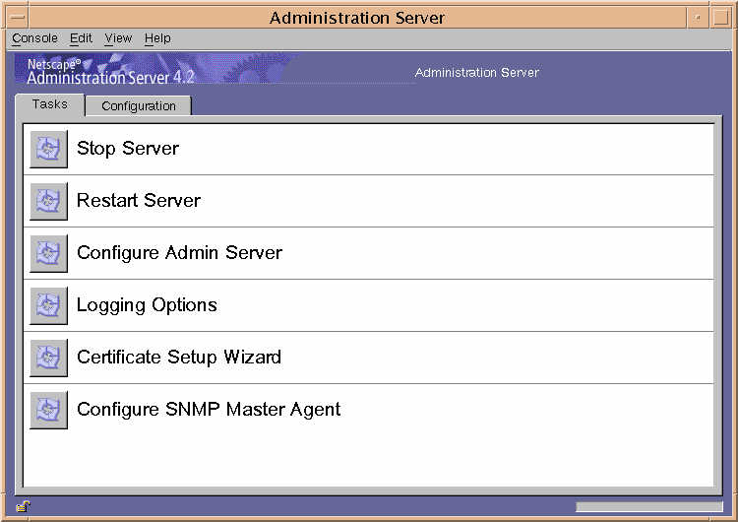Viewport: 738px width, 522px height.
Task: Select the Tasks tab
Action: (x=50, y=104)
